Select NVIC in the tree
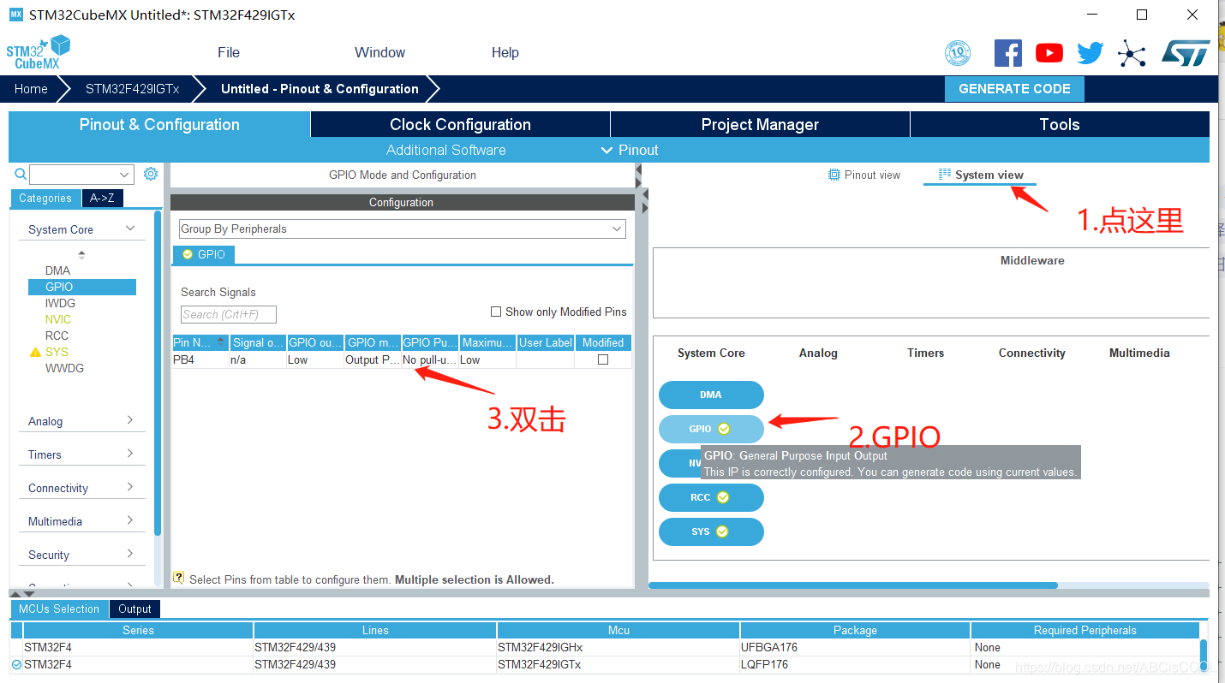The height and width of the screenshot is (683, 1225). point(58,319)
